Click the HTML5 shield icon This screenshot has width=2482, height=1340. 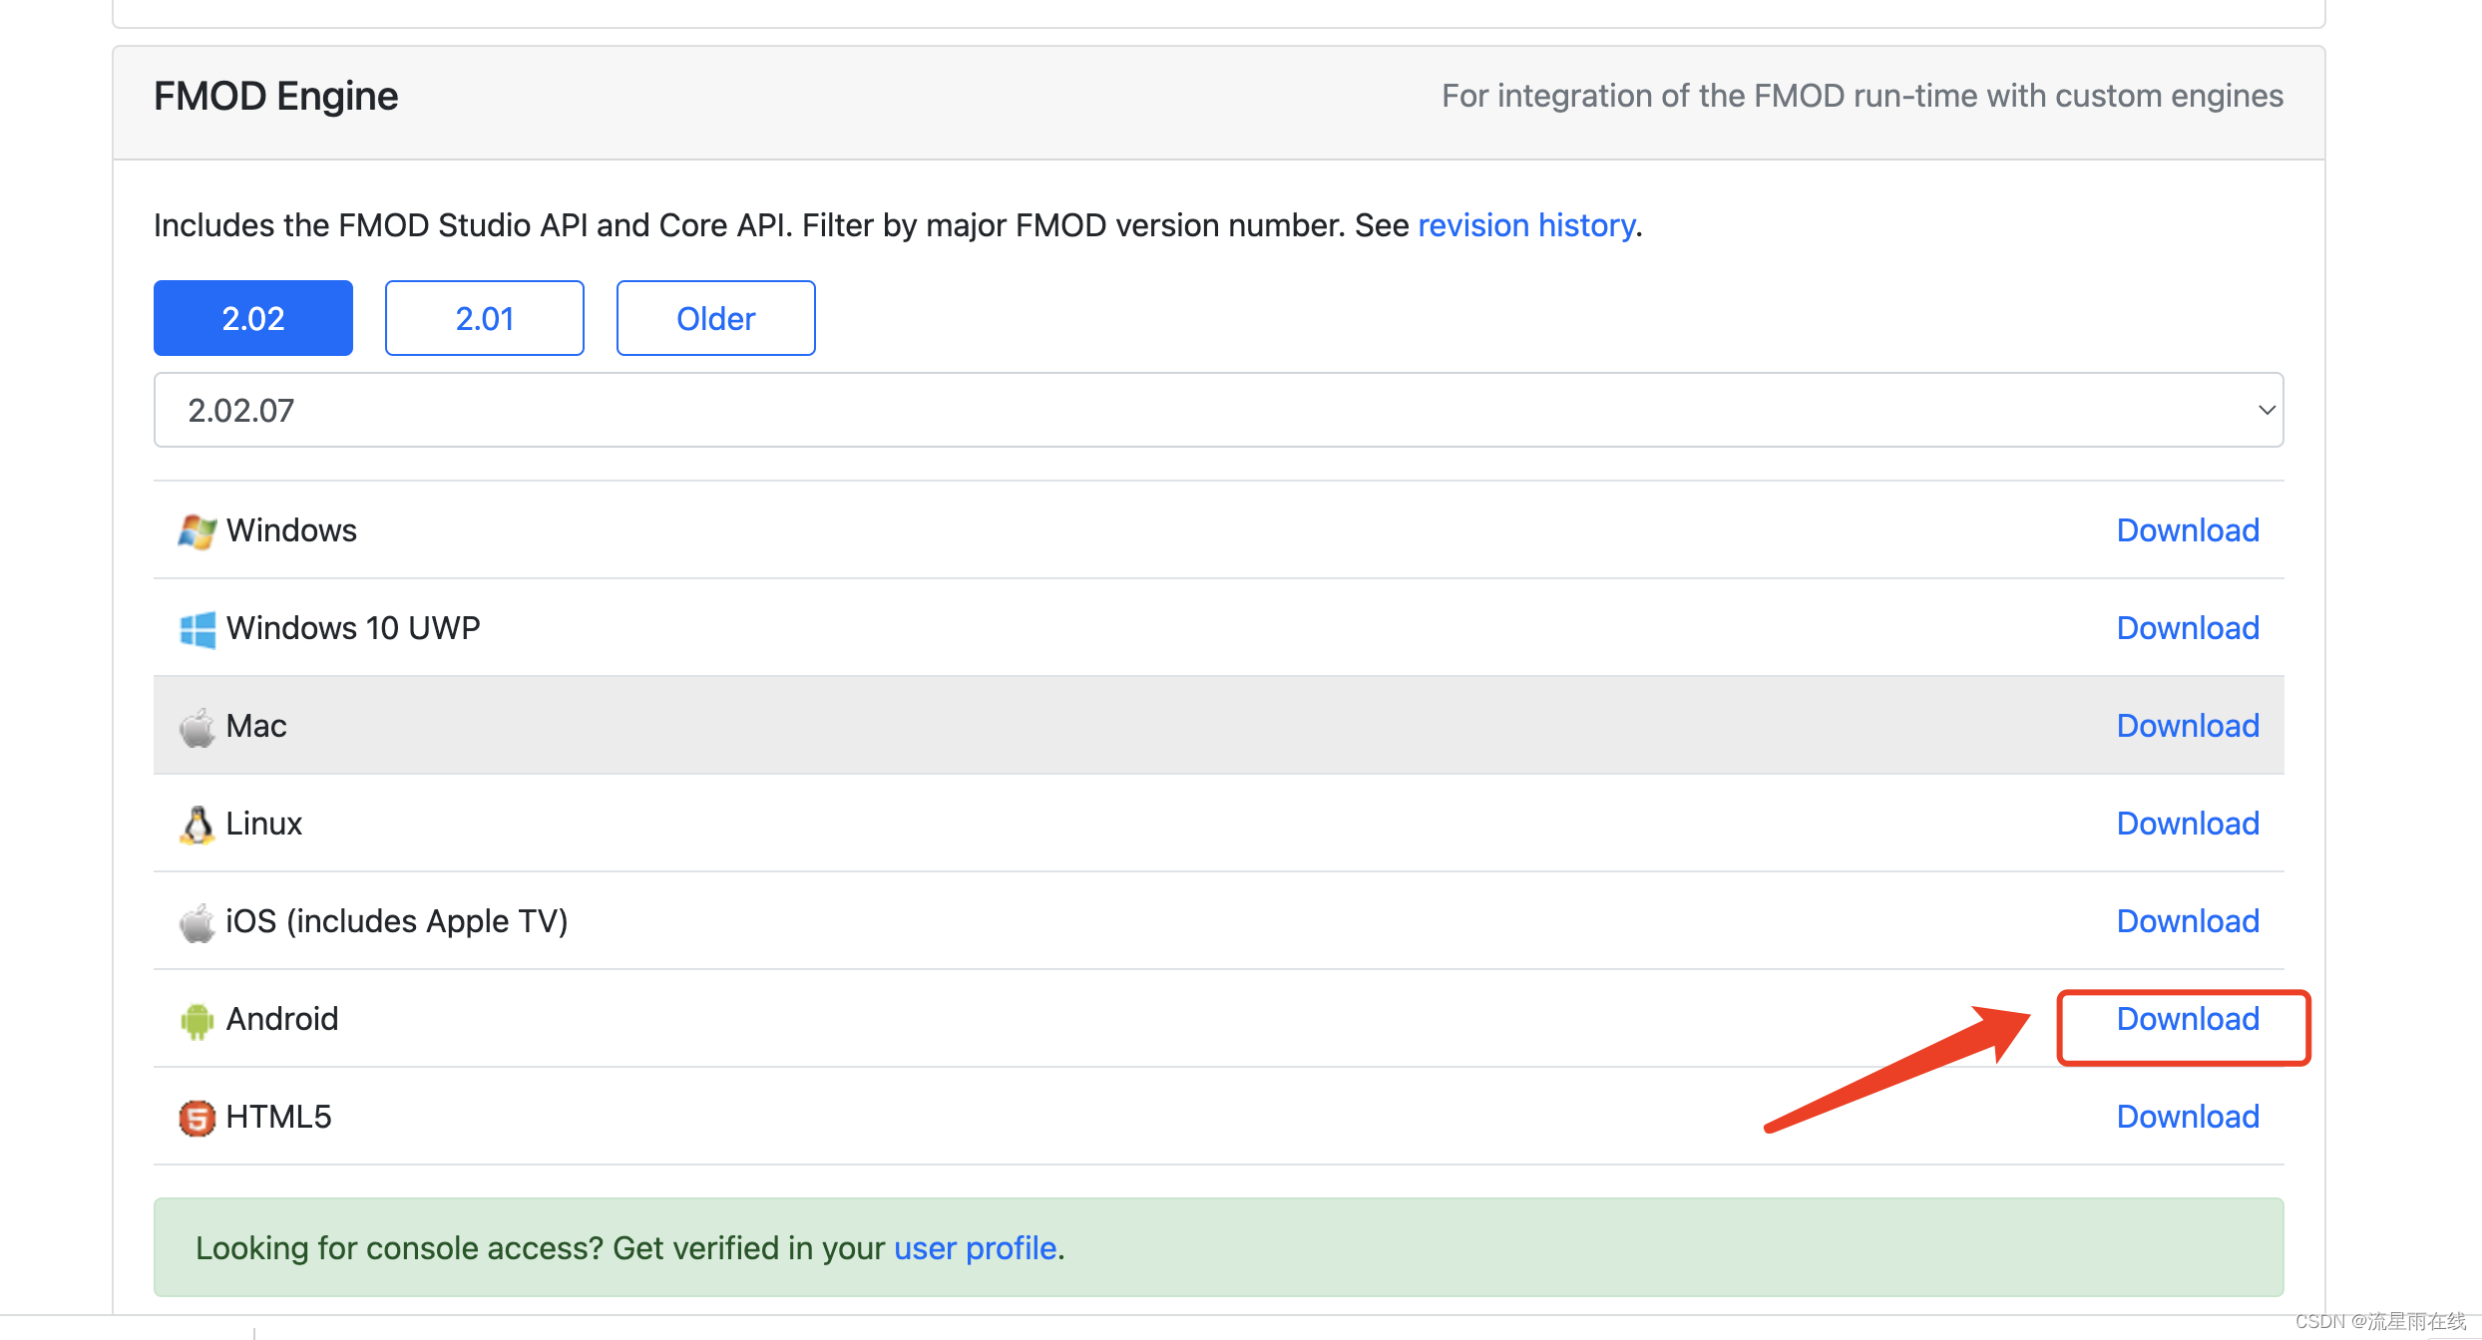197,1118
